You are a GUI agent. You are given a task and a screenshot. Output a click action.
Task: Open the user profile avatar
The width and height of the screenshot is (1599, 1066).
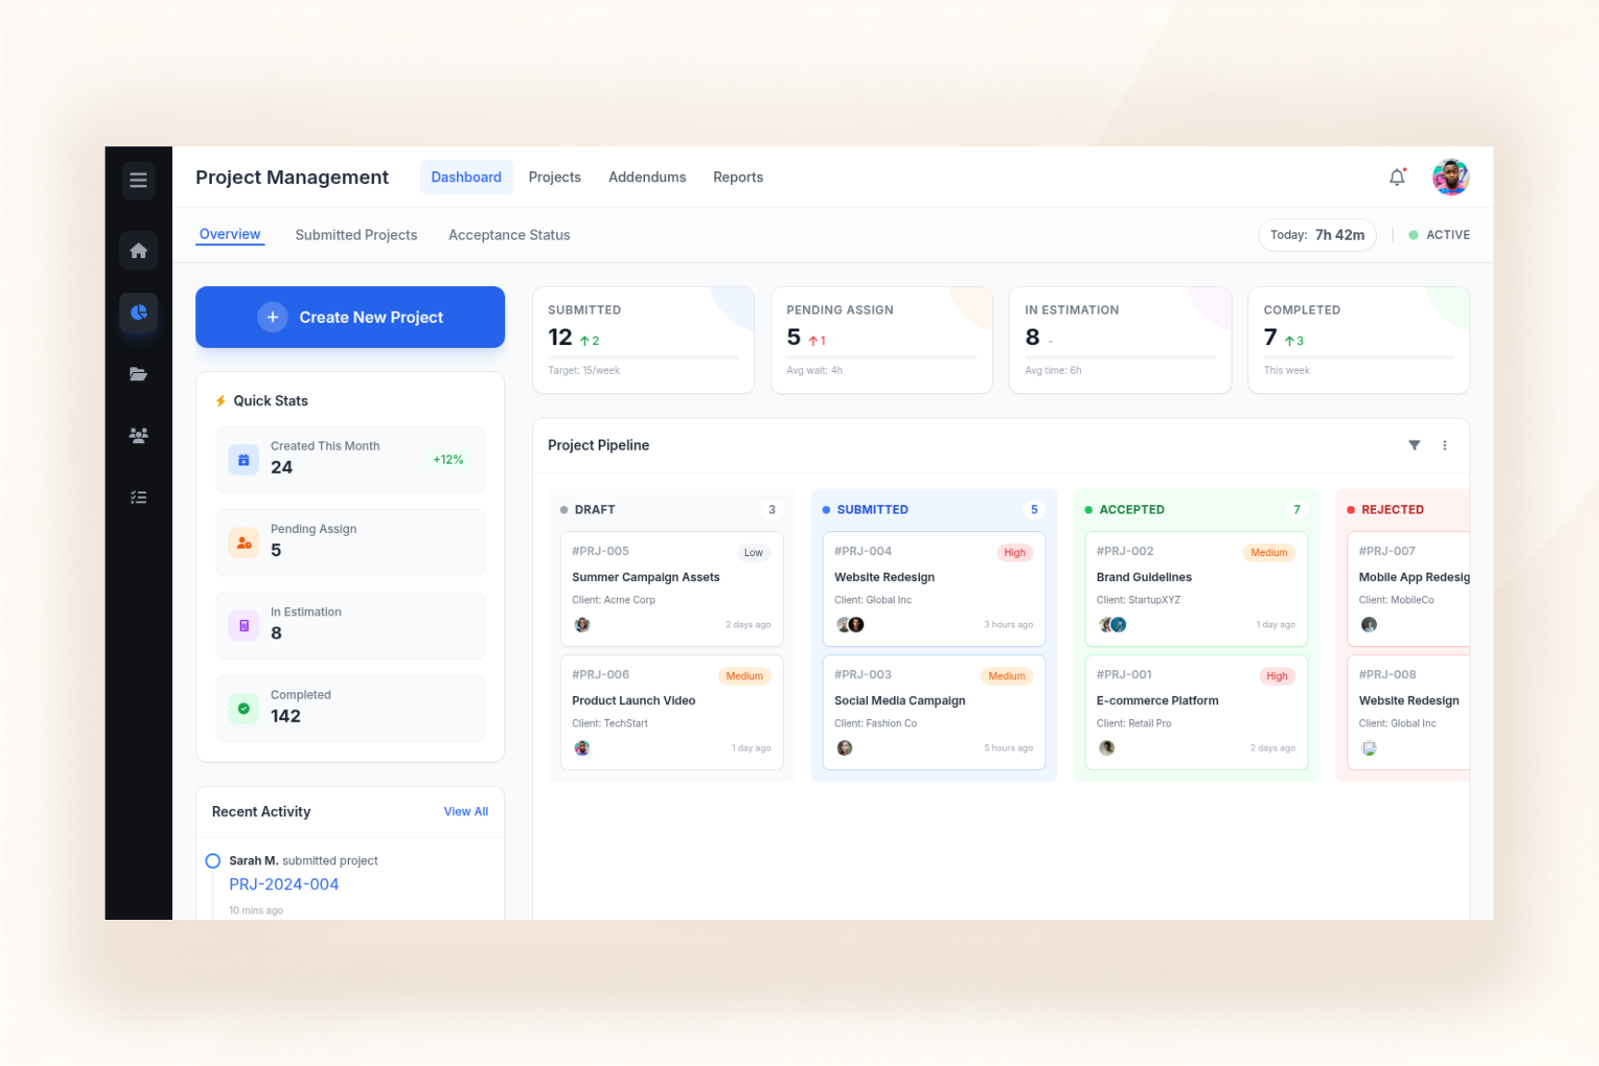click(1450, 177)
